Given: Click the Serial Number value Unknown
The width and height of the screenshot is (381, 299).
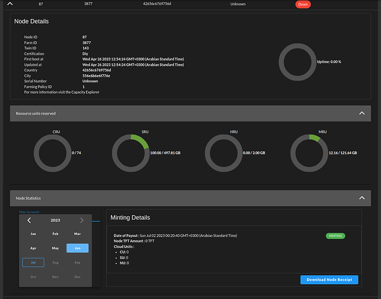Looking at the screenshot, I should pyautogui.click(x=90, y=81).
